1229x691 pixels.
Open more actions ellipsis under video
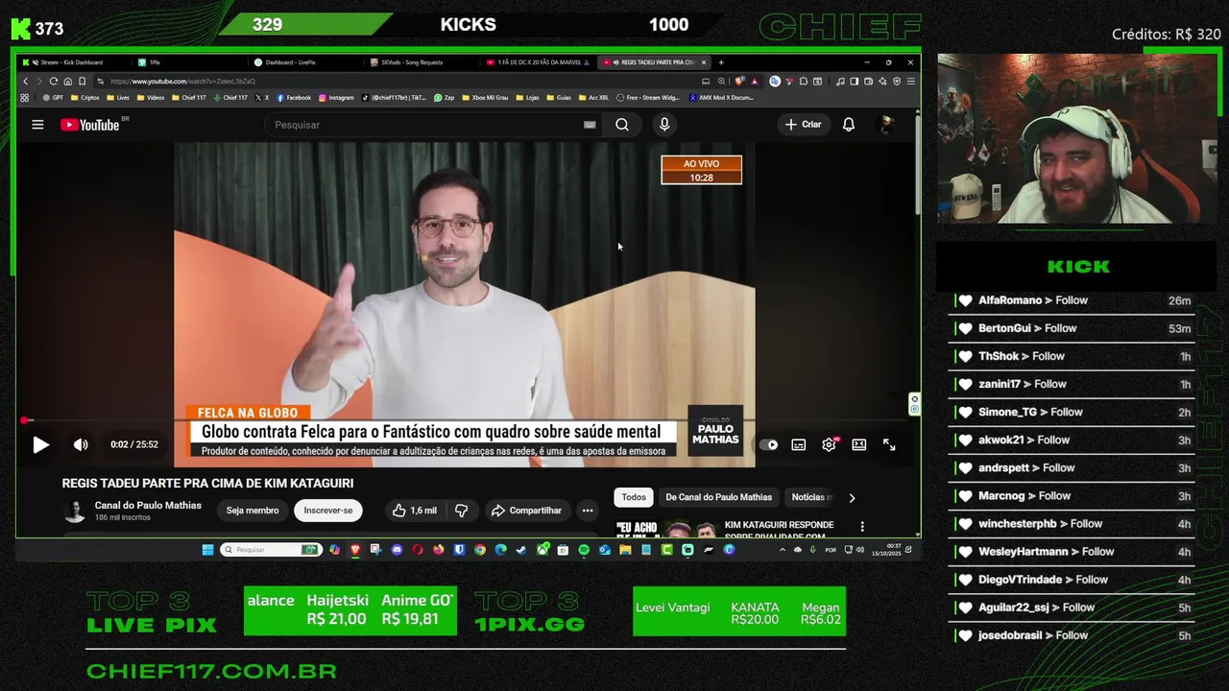588,511
